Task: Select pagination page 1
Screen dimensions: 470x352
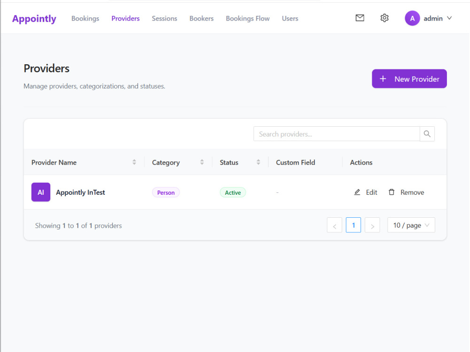Action: [353, 225]
